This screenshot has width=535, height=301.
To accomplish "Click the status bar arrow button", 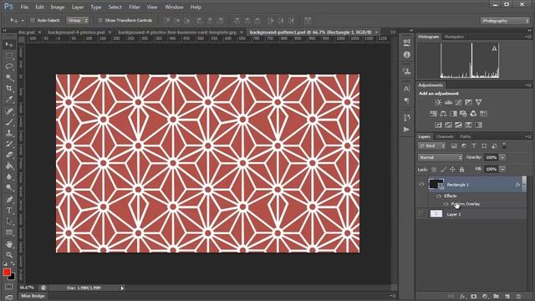I will pyautogui.click(x=122, y=288).
